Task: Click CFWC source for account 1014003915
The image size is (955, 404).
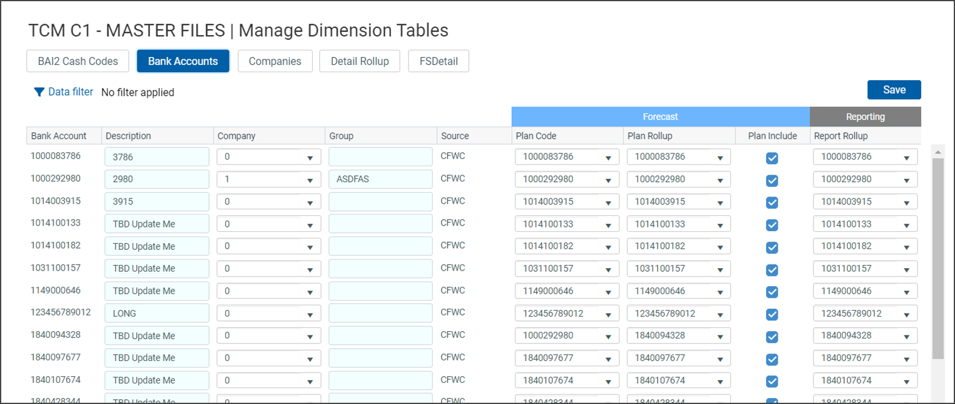Action: (x=453, y=201)
